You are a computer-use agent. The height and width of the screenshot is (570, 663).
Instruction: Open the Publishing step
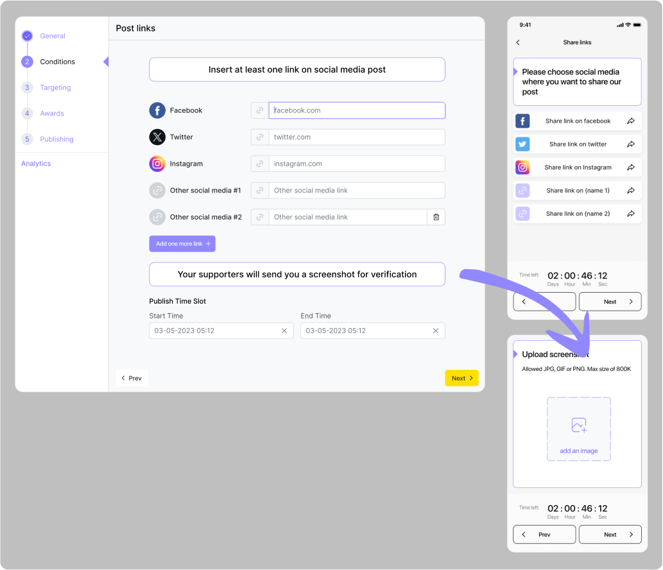56,139
